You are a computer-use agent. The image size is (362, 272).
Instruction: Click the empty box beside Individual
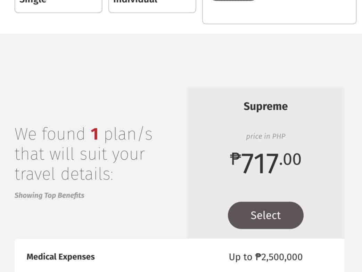coord(279,12)
